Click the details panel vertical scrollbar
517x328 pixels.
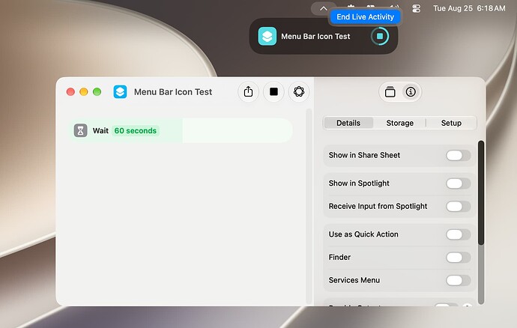point(481,193)
